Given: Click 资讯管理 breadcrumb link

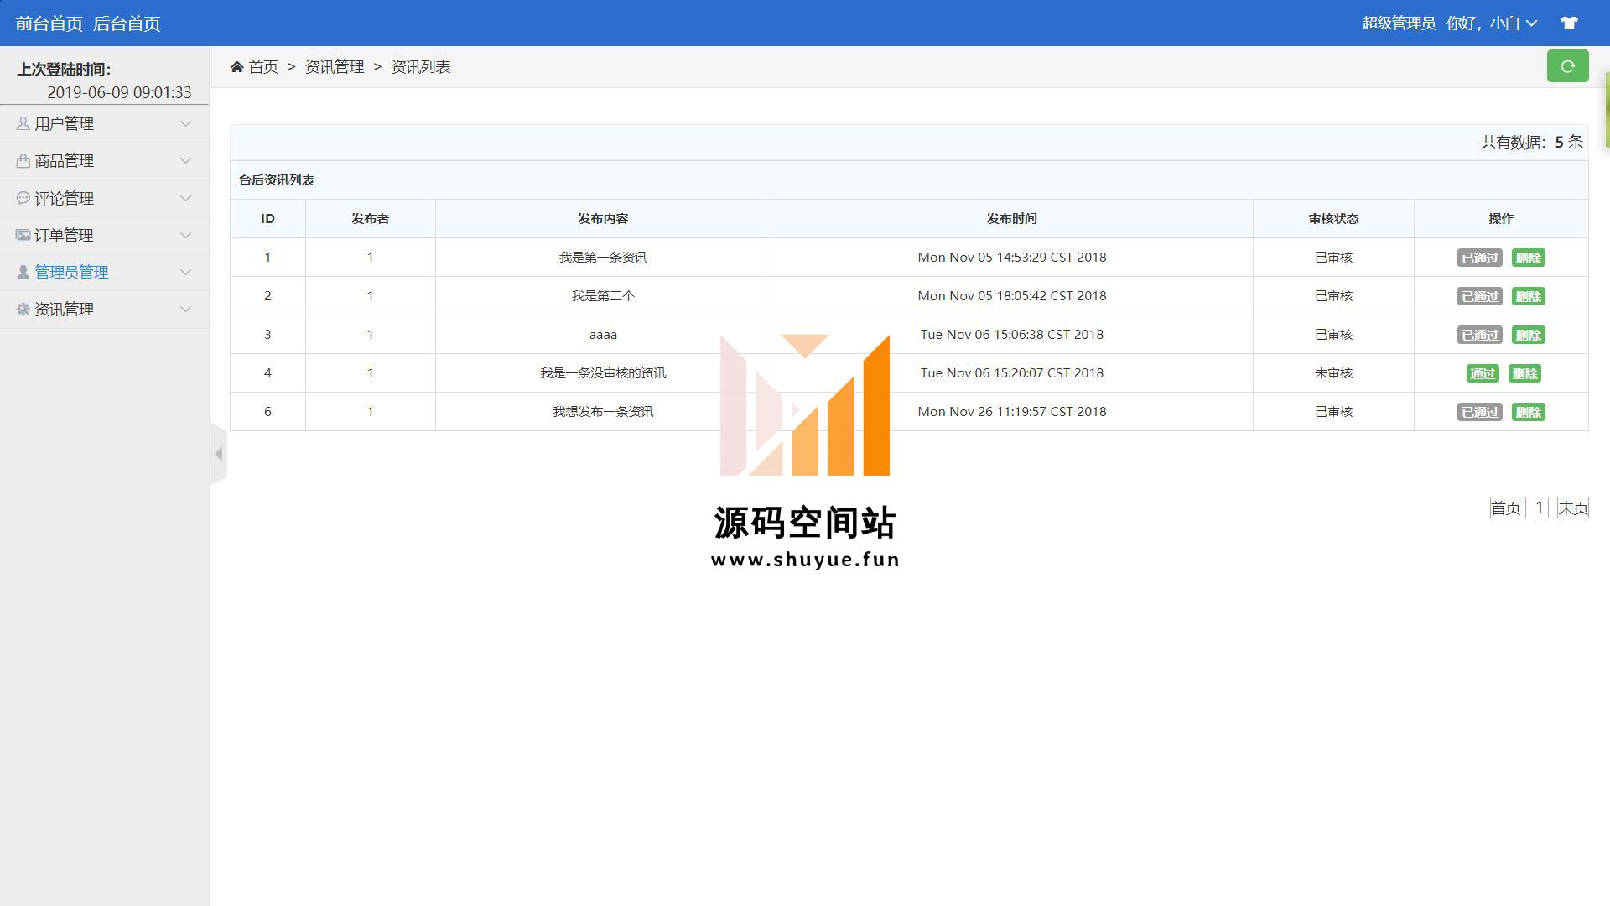Looking at the screenshot, I should coord(335,67).
